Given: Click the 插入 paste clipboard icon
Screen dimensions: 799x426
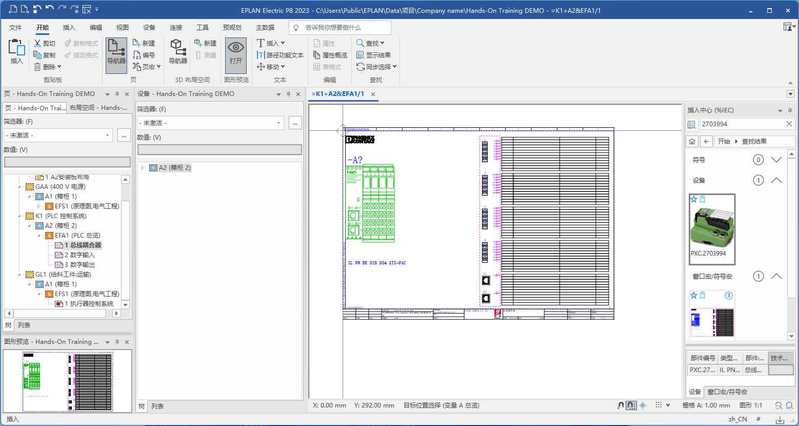Looking at the screenshot, I should coord(16,47).
